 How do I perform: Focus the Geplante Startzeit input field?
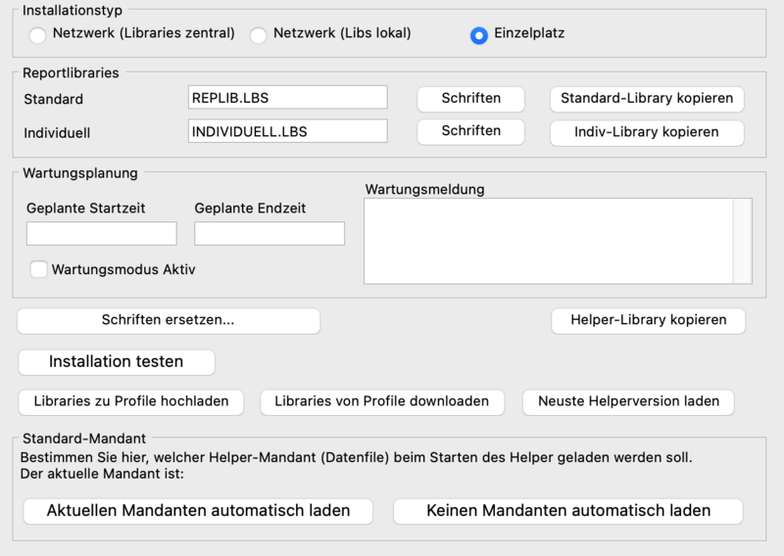101,233
